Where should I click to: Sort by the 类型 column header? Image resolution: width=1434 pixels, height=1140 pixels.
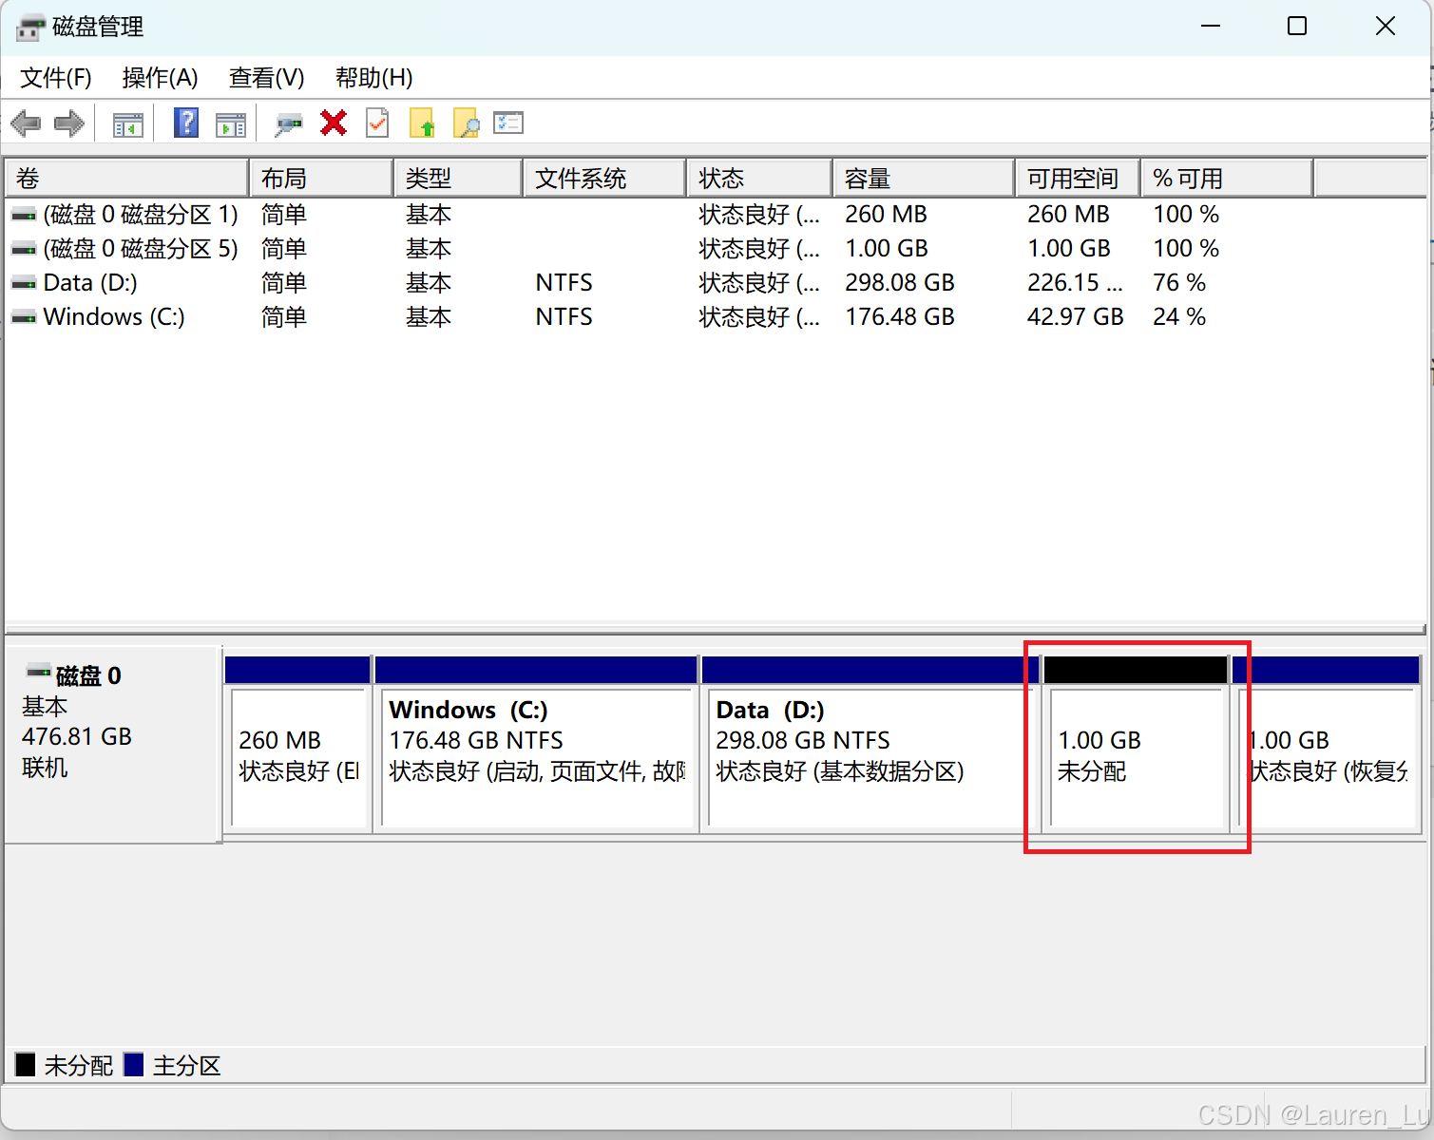(x=458, y=179)
